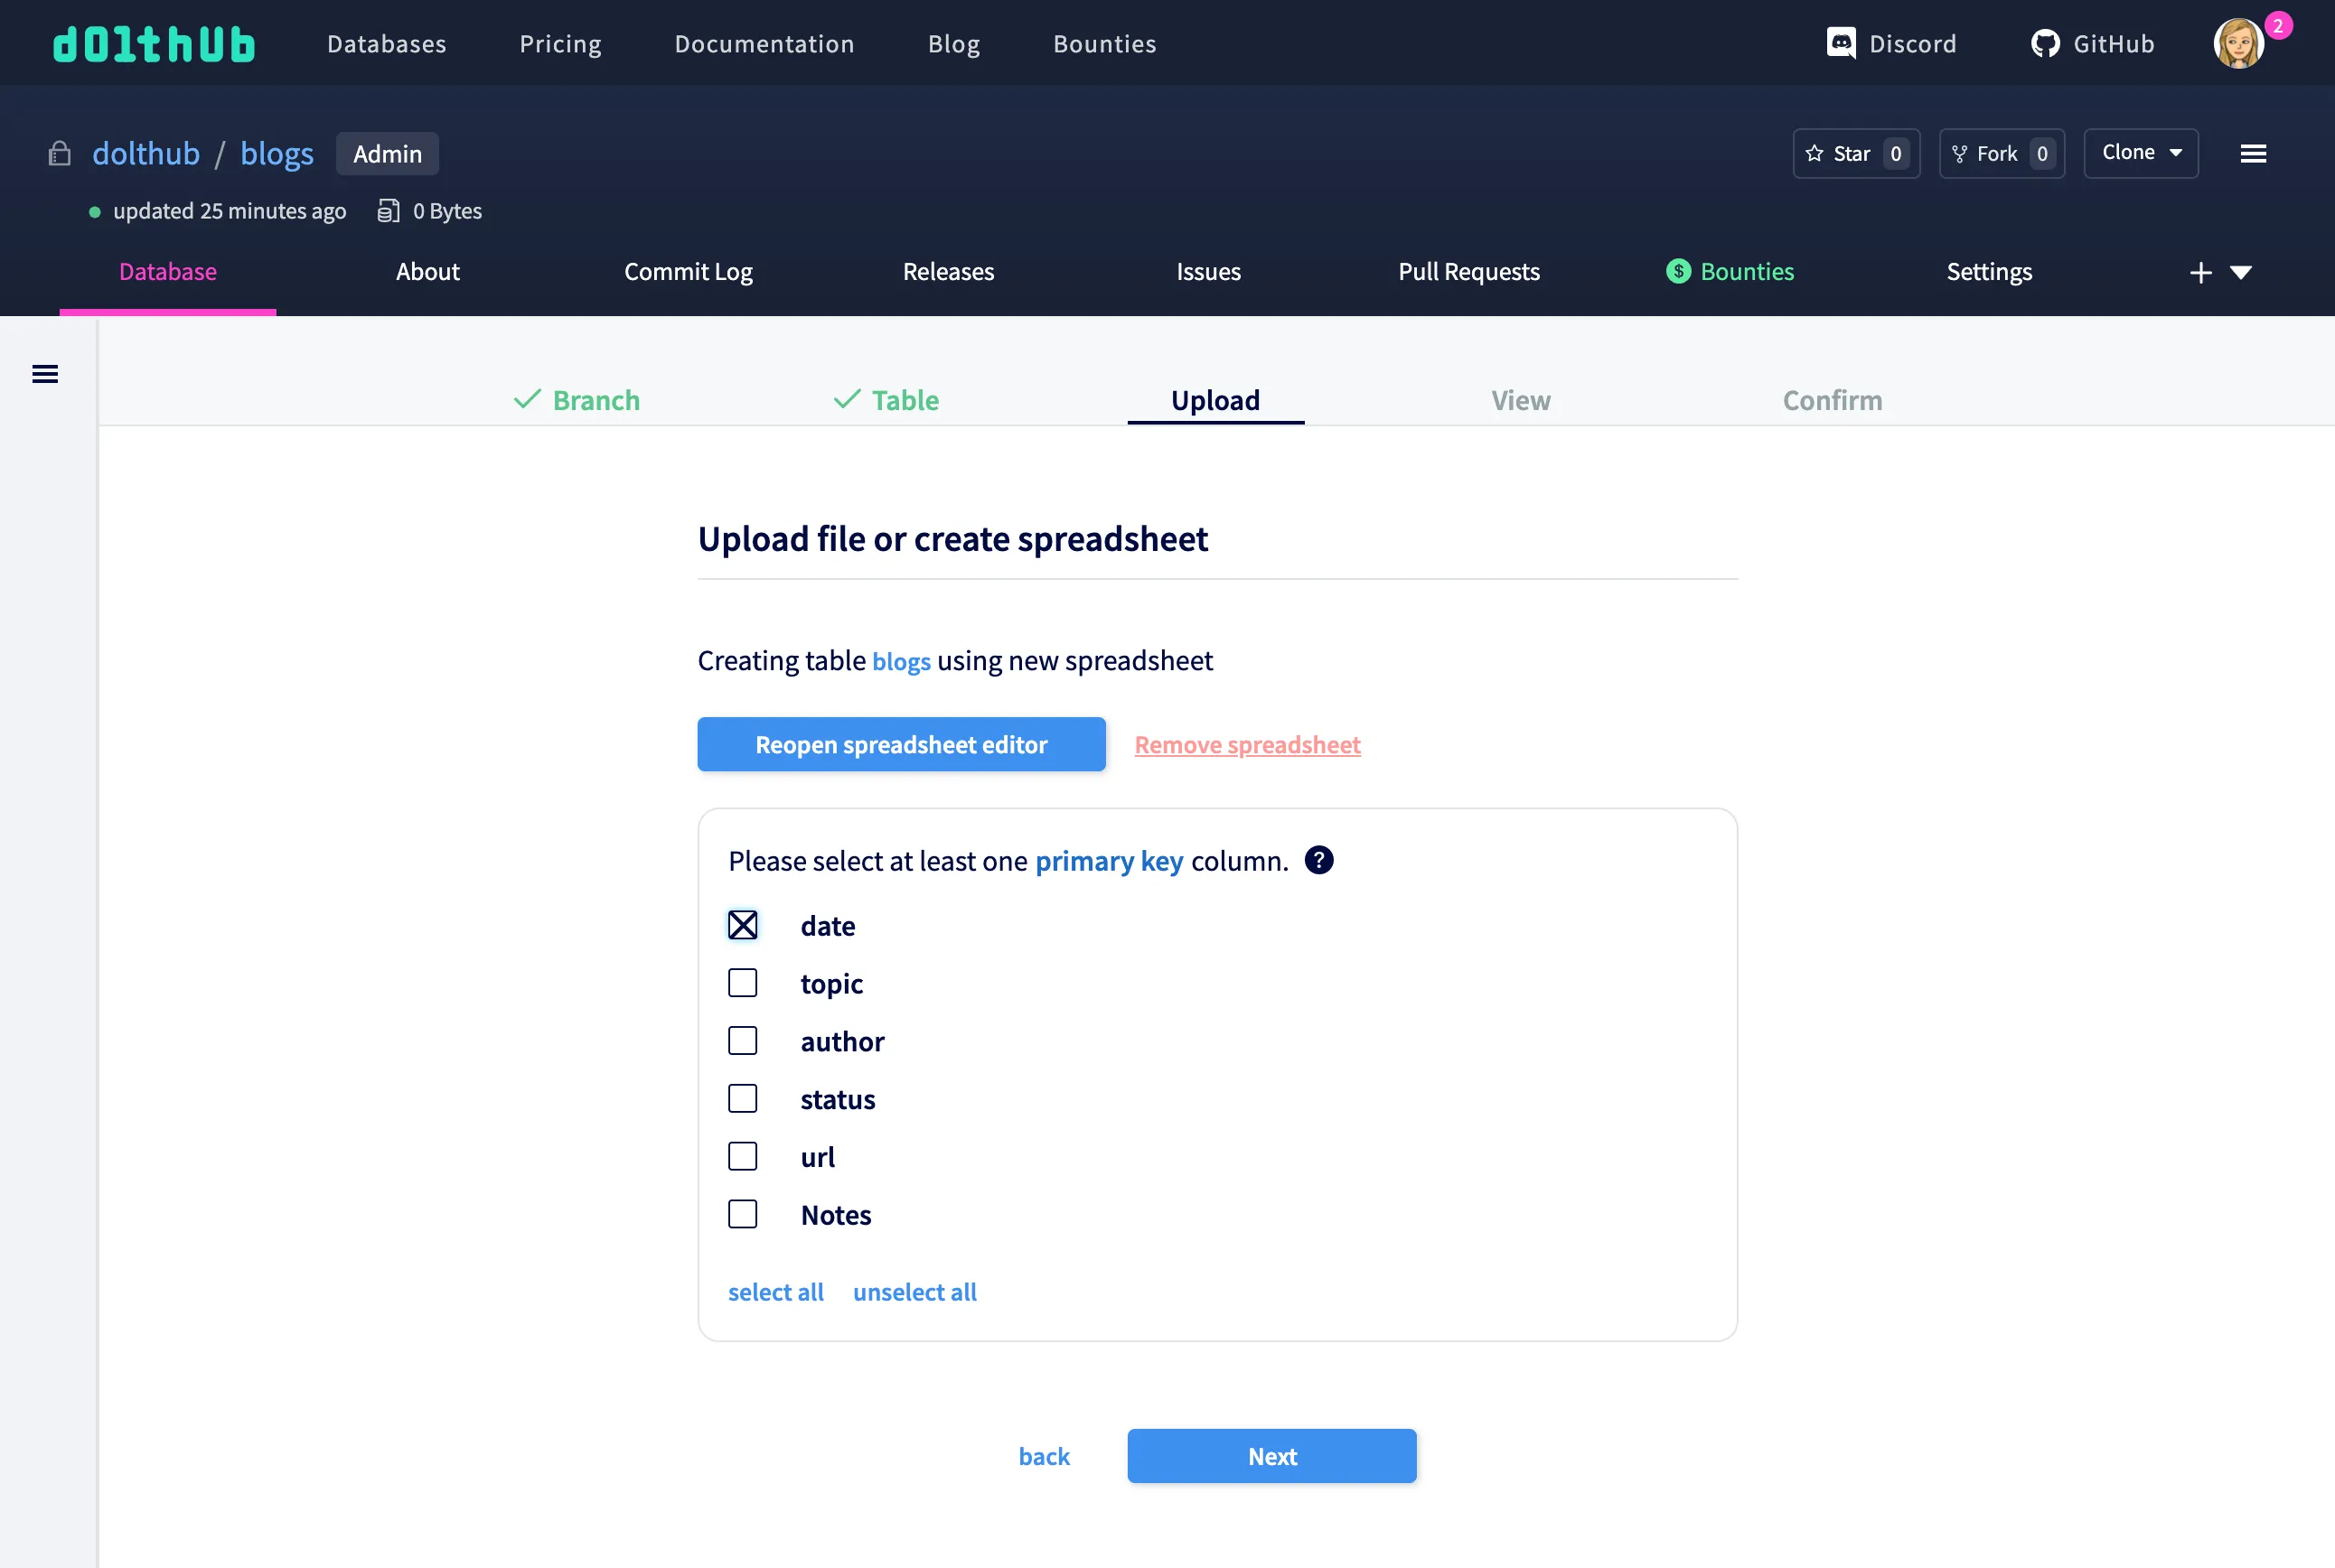Viewport: 2335px width, 1568px height.
Task: Check the topic column checkbox
Action: tap(742, 983)
